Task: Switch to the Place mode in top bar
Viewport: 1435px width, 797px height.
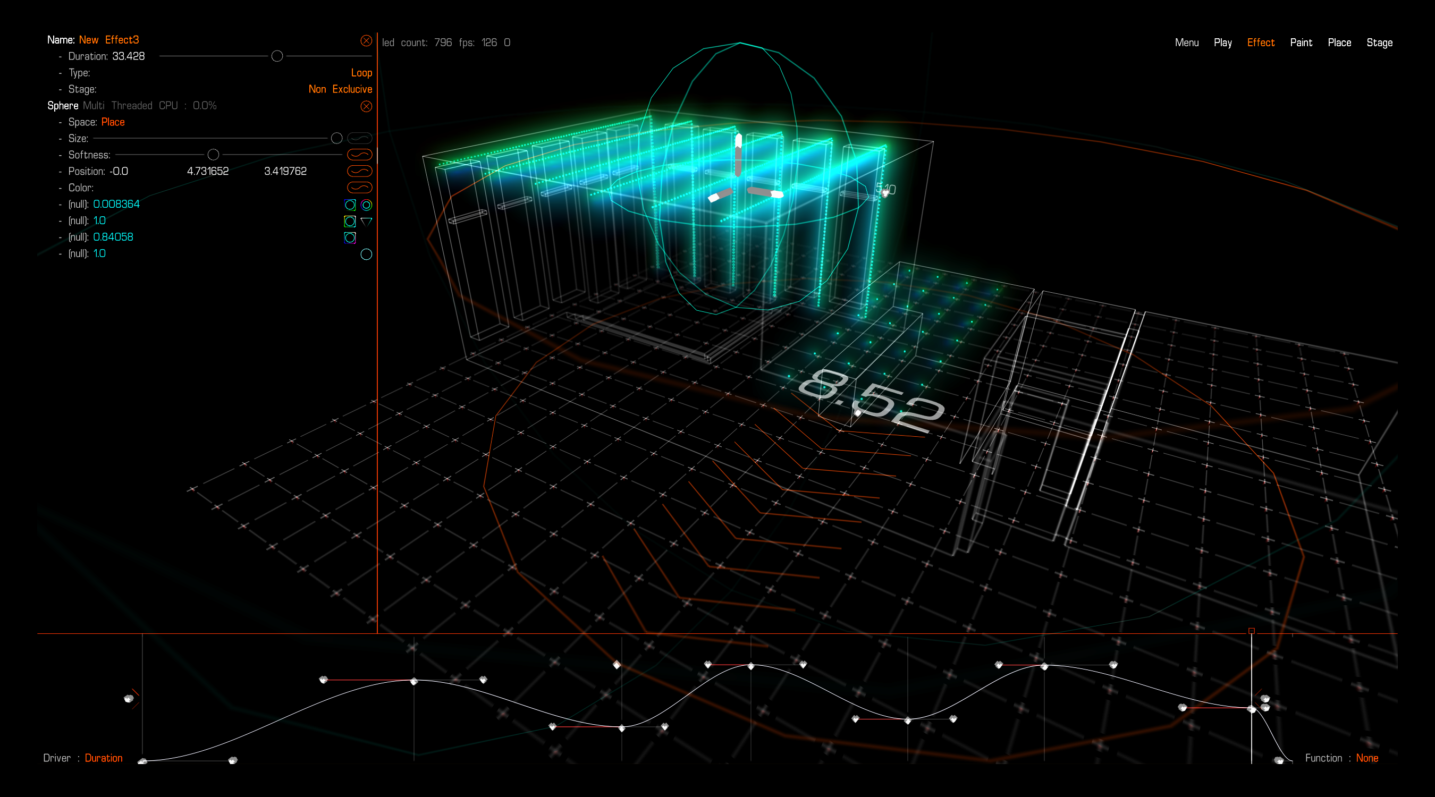Action: click(x=1339, y=43)
